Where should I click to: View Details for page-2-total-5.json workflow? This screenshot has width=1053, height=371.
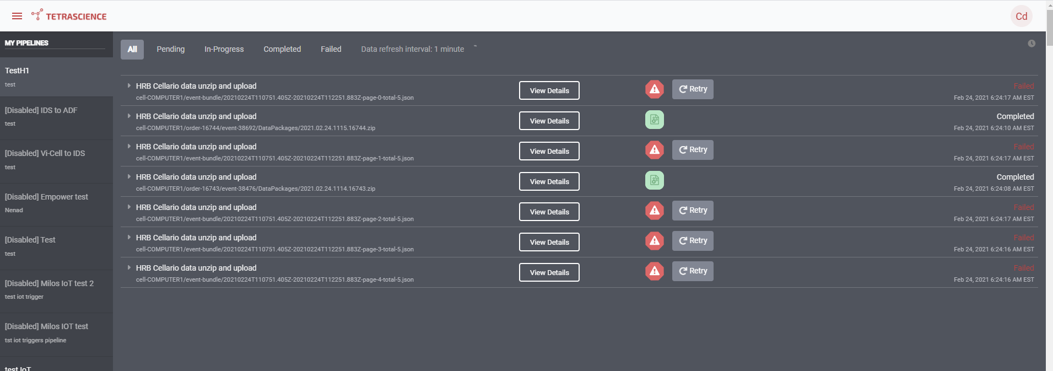549,212
